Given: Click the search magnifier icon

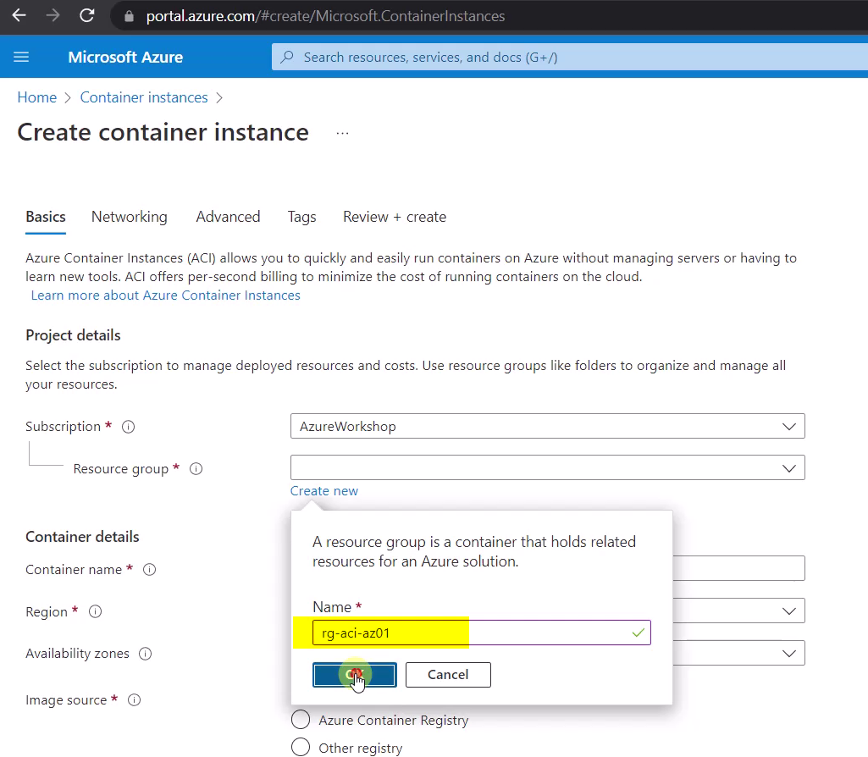Looking at the screenshot, I should pyautogui.click(x=287, y=57).
